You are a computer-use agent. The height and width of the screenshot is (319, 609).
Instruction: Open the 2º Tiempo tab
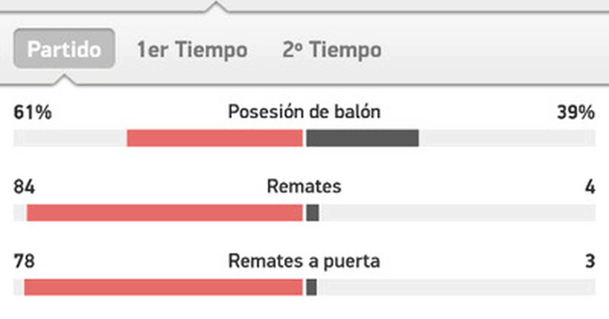332,49
